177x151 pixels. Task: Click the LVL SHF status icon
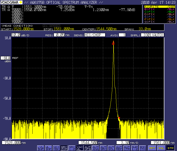pos(40,148)
